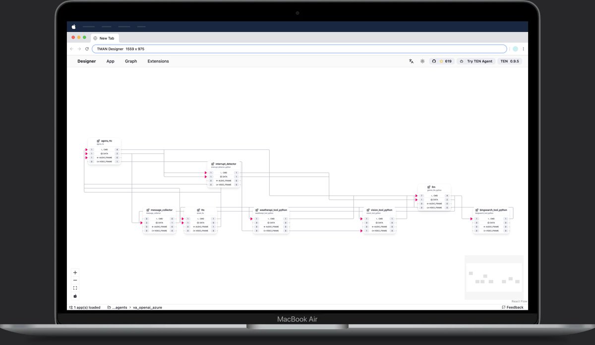
Task: Click va_openai_azure graph status item
Action: (x=147, y=307)
